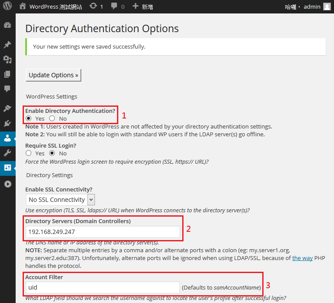Click the plus icon for new content
This screenshot has height=303, width=334.
(x=136, y=6)
